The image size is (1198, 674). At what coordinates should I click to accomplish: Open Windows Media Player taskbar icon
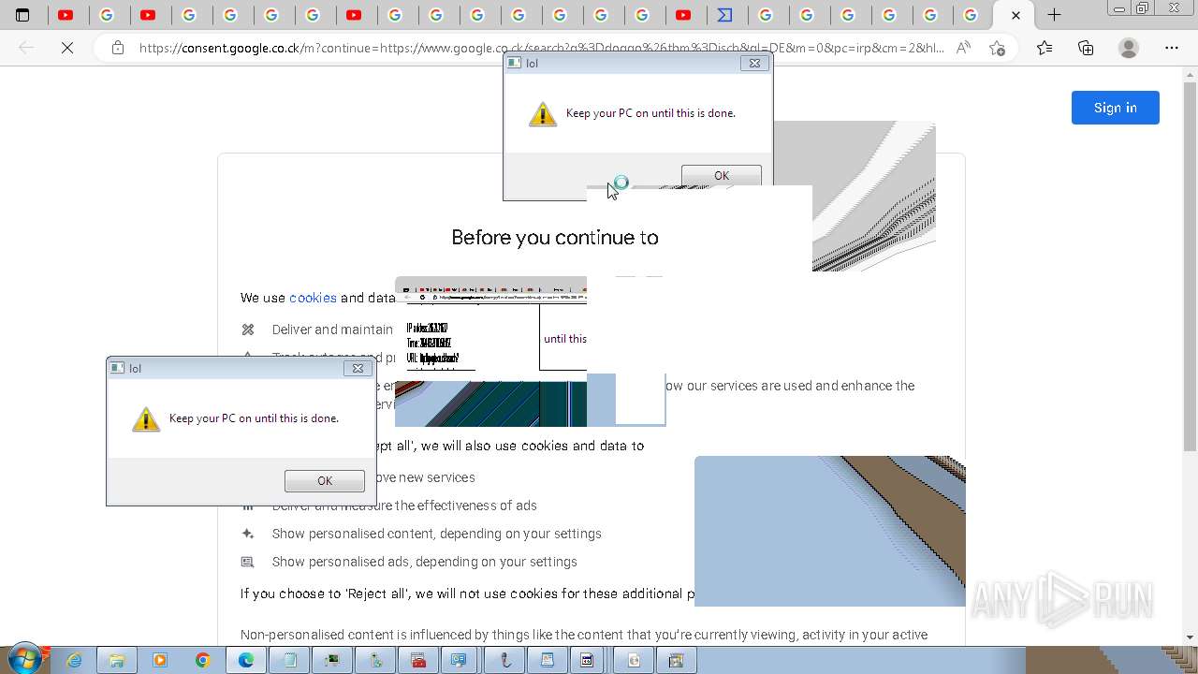pos(159,661)
